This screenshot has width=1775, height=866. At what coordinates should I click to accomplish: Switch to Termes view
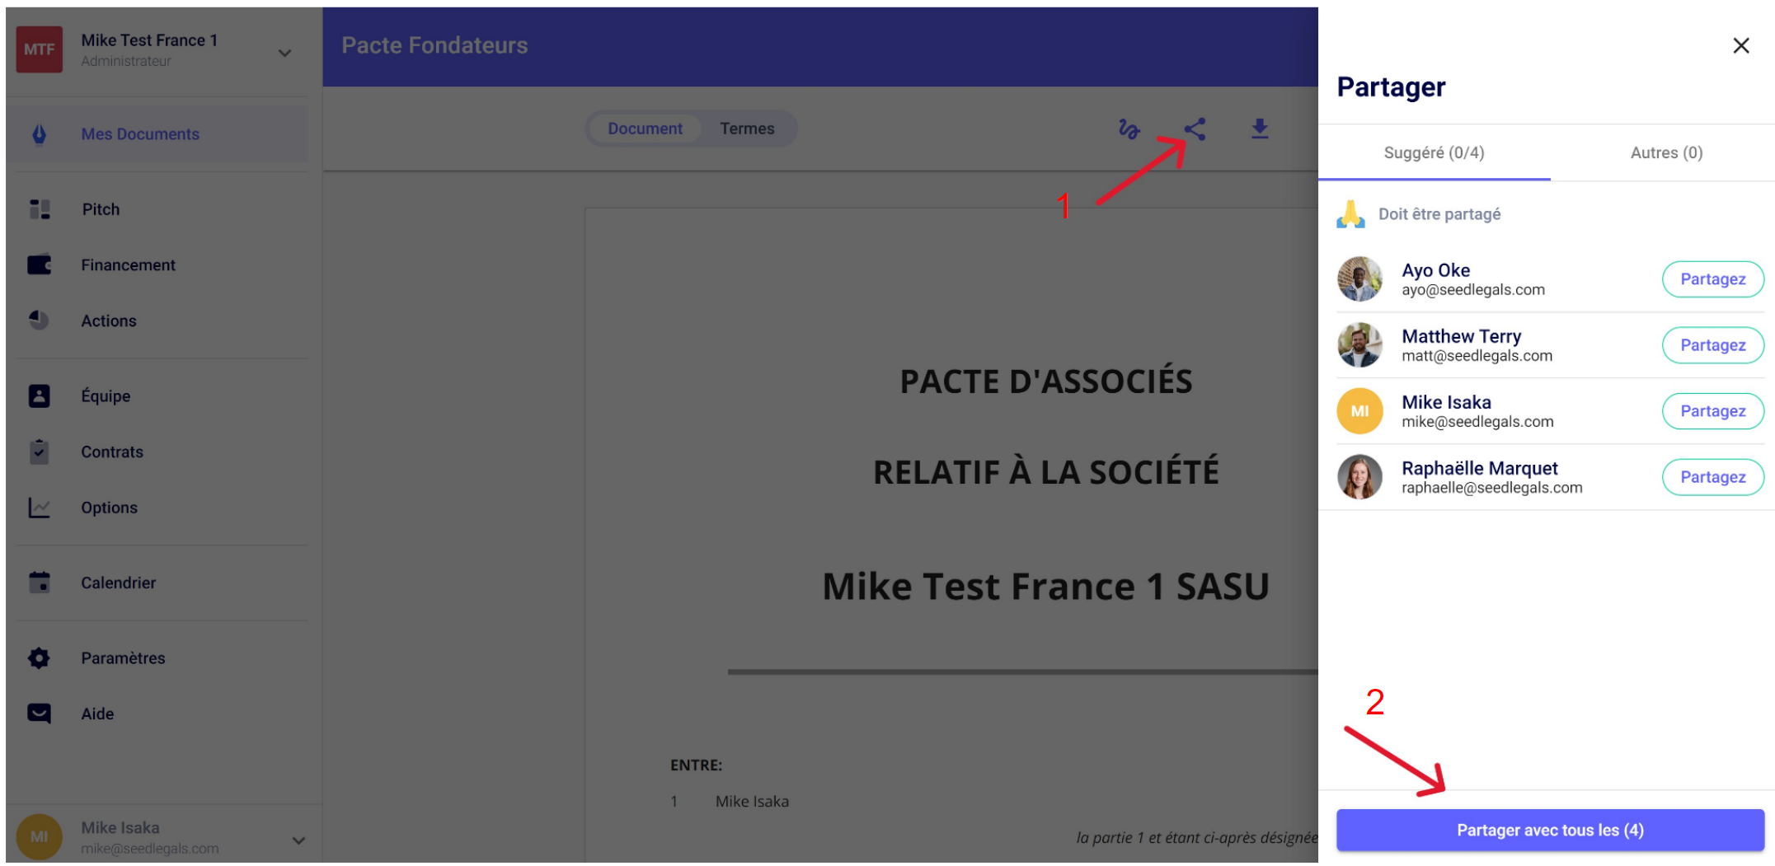pos(747,129)
